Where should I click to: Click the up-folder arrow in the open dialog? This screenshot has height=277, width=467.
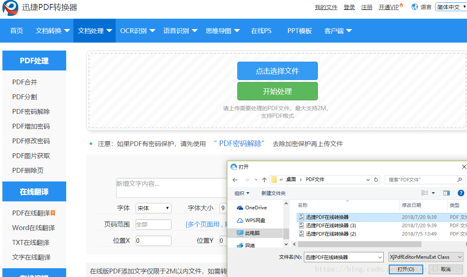click(264, 180)
